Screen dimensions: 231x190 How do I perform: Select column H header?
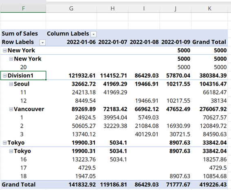pyautogui.click(x=112, y=9)
